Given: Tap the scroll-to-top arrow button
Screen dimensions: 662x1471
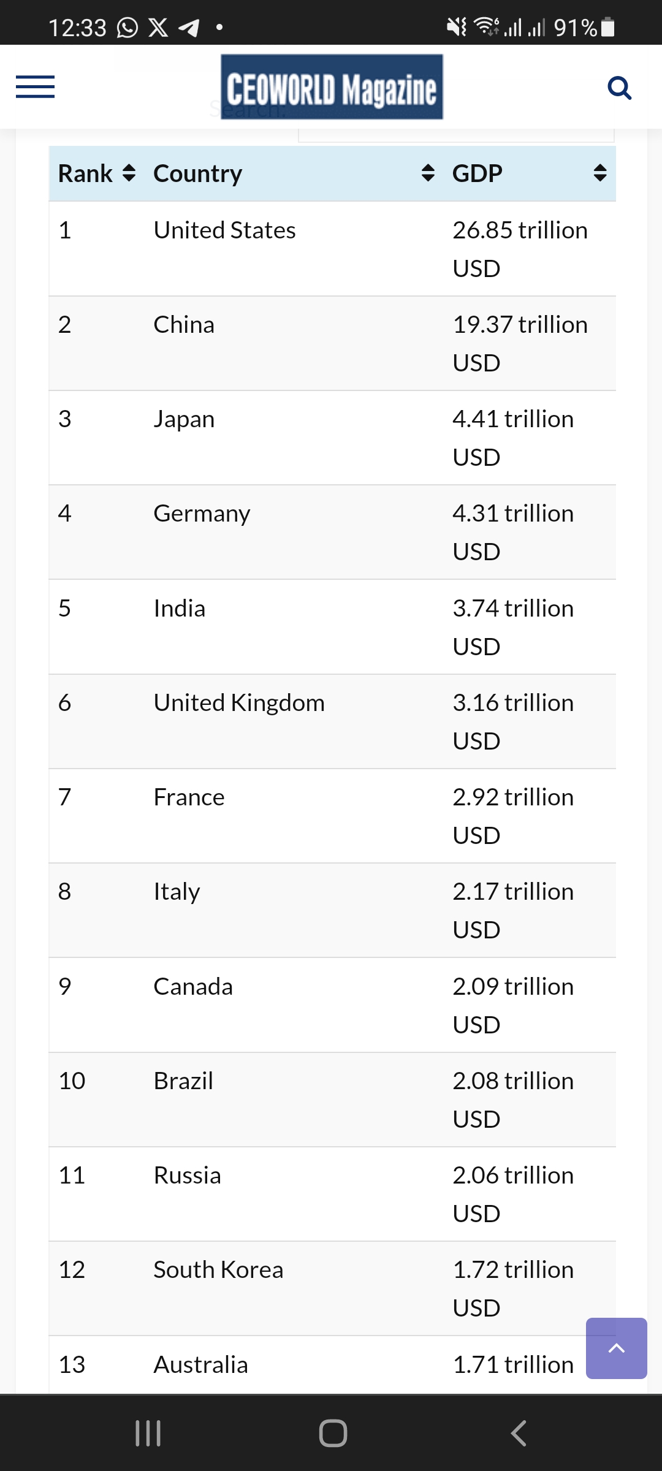Looking at the screenshot, I should pos(616,1348).
